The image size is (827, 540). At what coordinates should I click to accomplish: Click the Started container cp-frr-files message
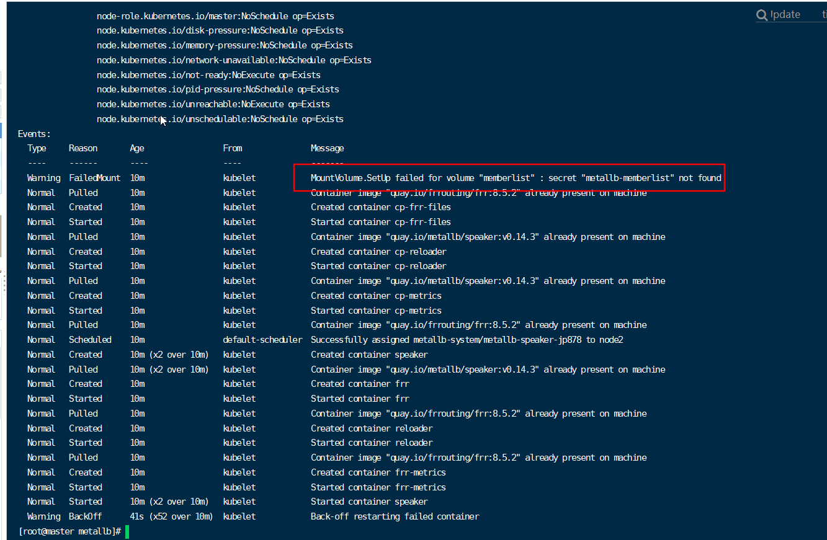[381, 222]
